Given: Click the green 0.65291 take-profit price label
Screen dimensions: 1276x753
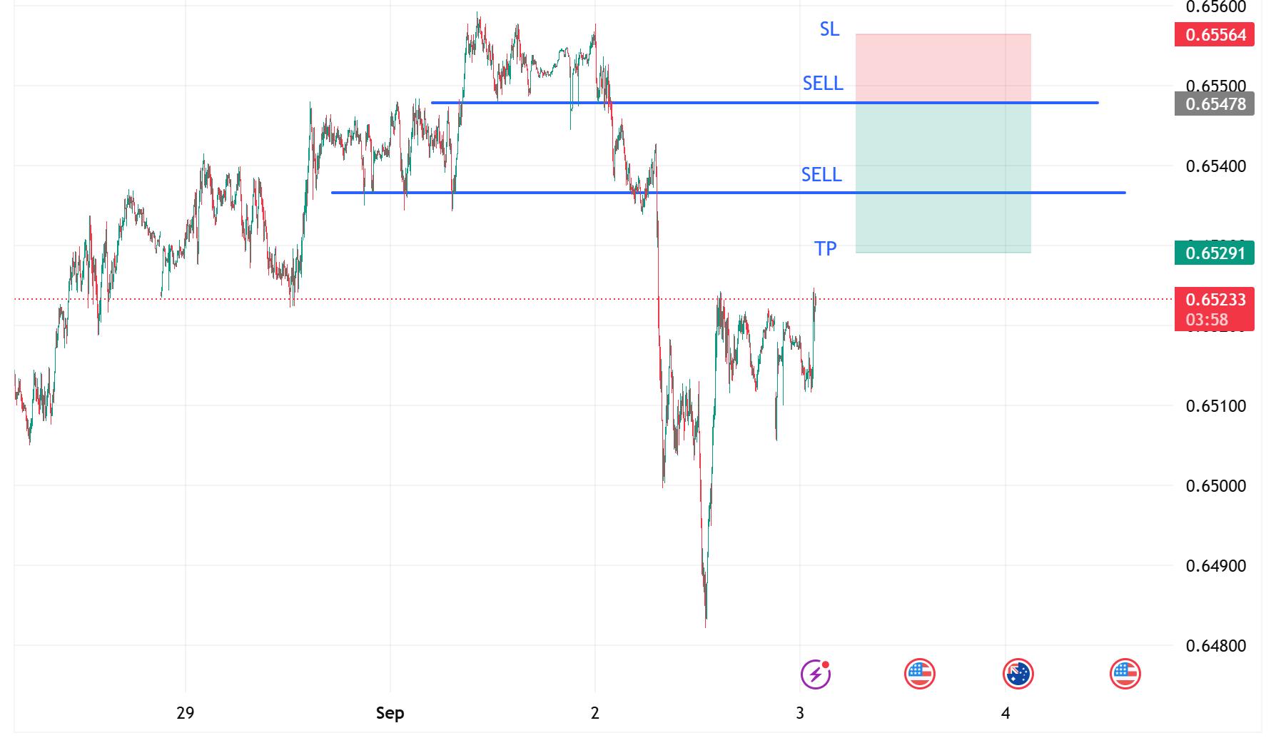Looking at the screenshot, I should point(1214,253).
